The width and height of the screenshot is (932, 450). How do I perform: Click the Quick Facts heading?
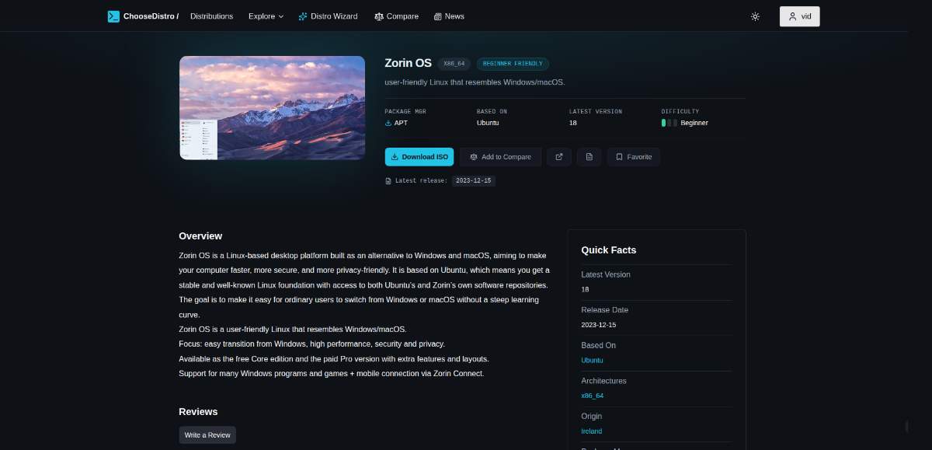click(x=609, y=250)
